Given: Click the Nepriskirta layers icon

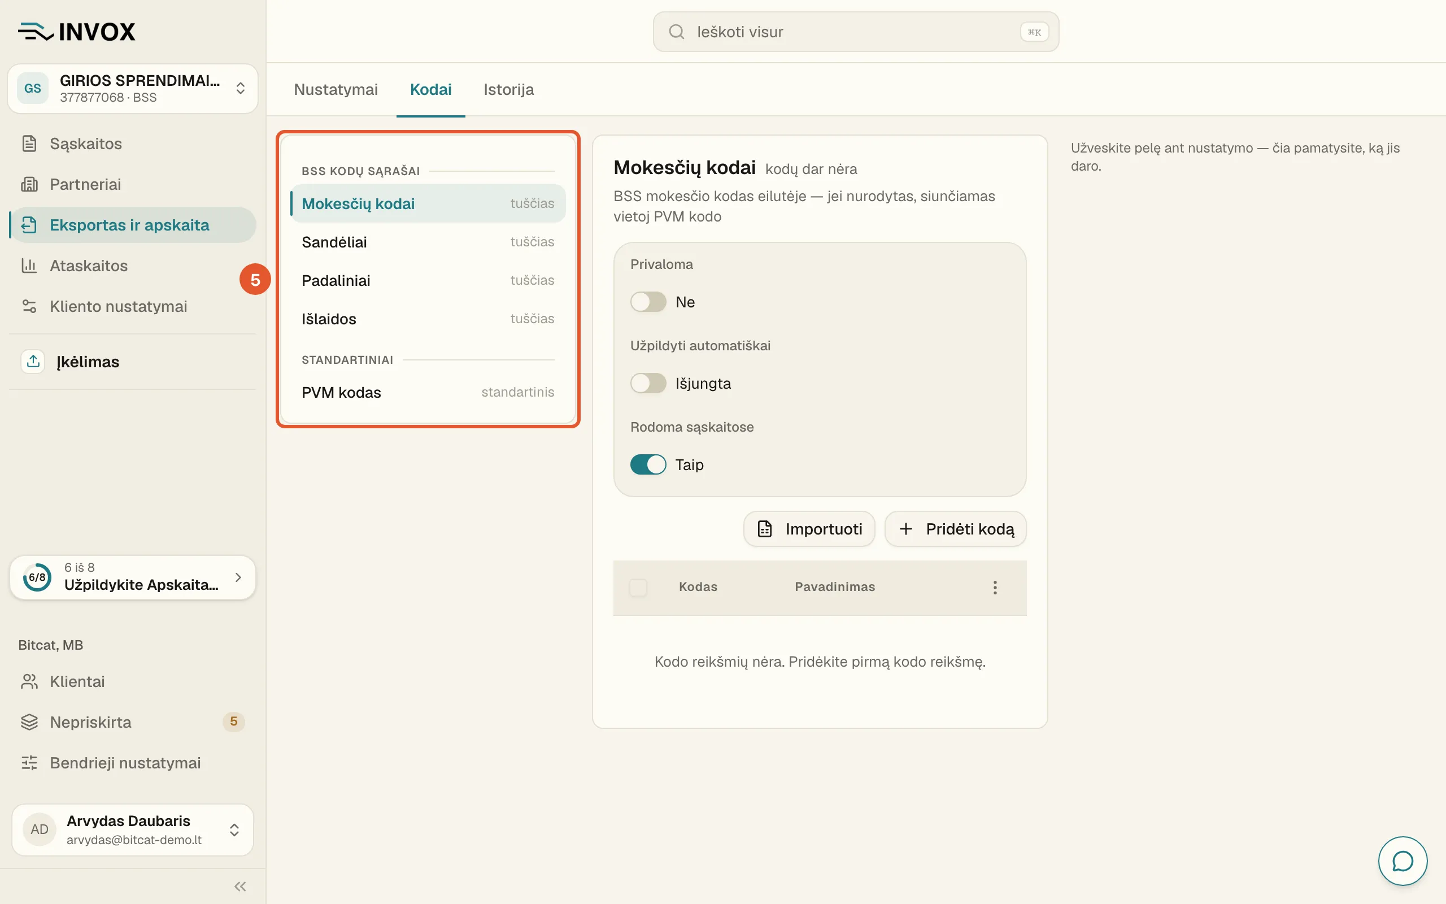Looking at the screenshot, I should click(x=29, y=722).
